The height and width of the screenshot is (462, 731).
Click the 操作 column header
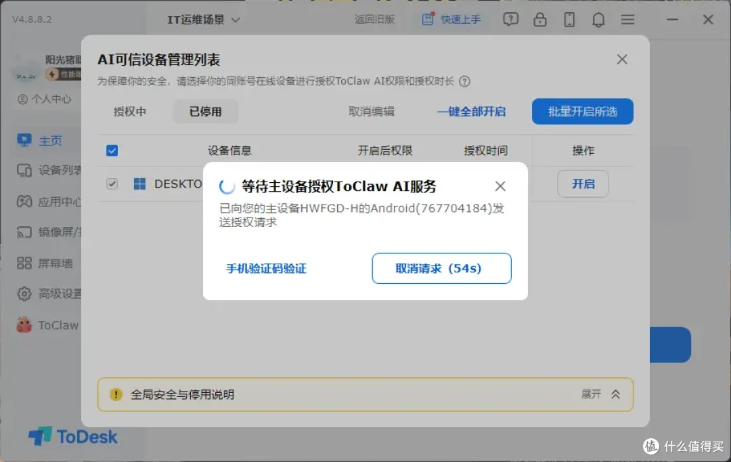click(x=583, y=150)
